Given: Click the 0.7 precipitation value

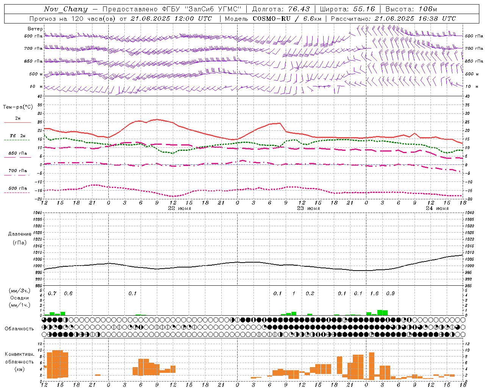Looking at the screenshot, I should pos(52,294).
